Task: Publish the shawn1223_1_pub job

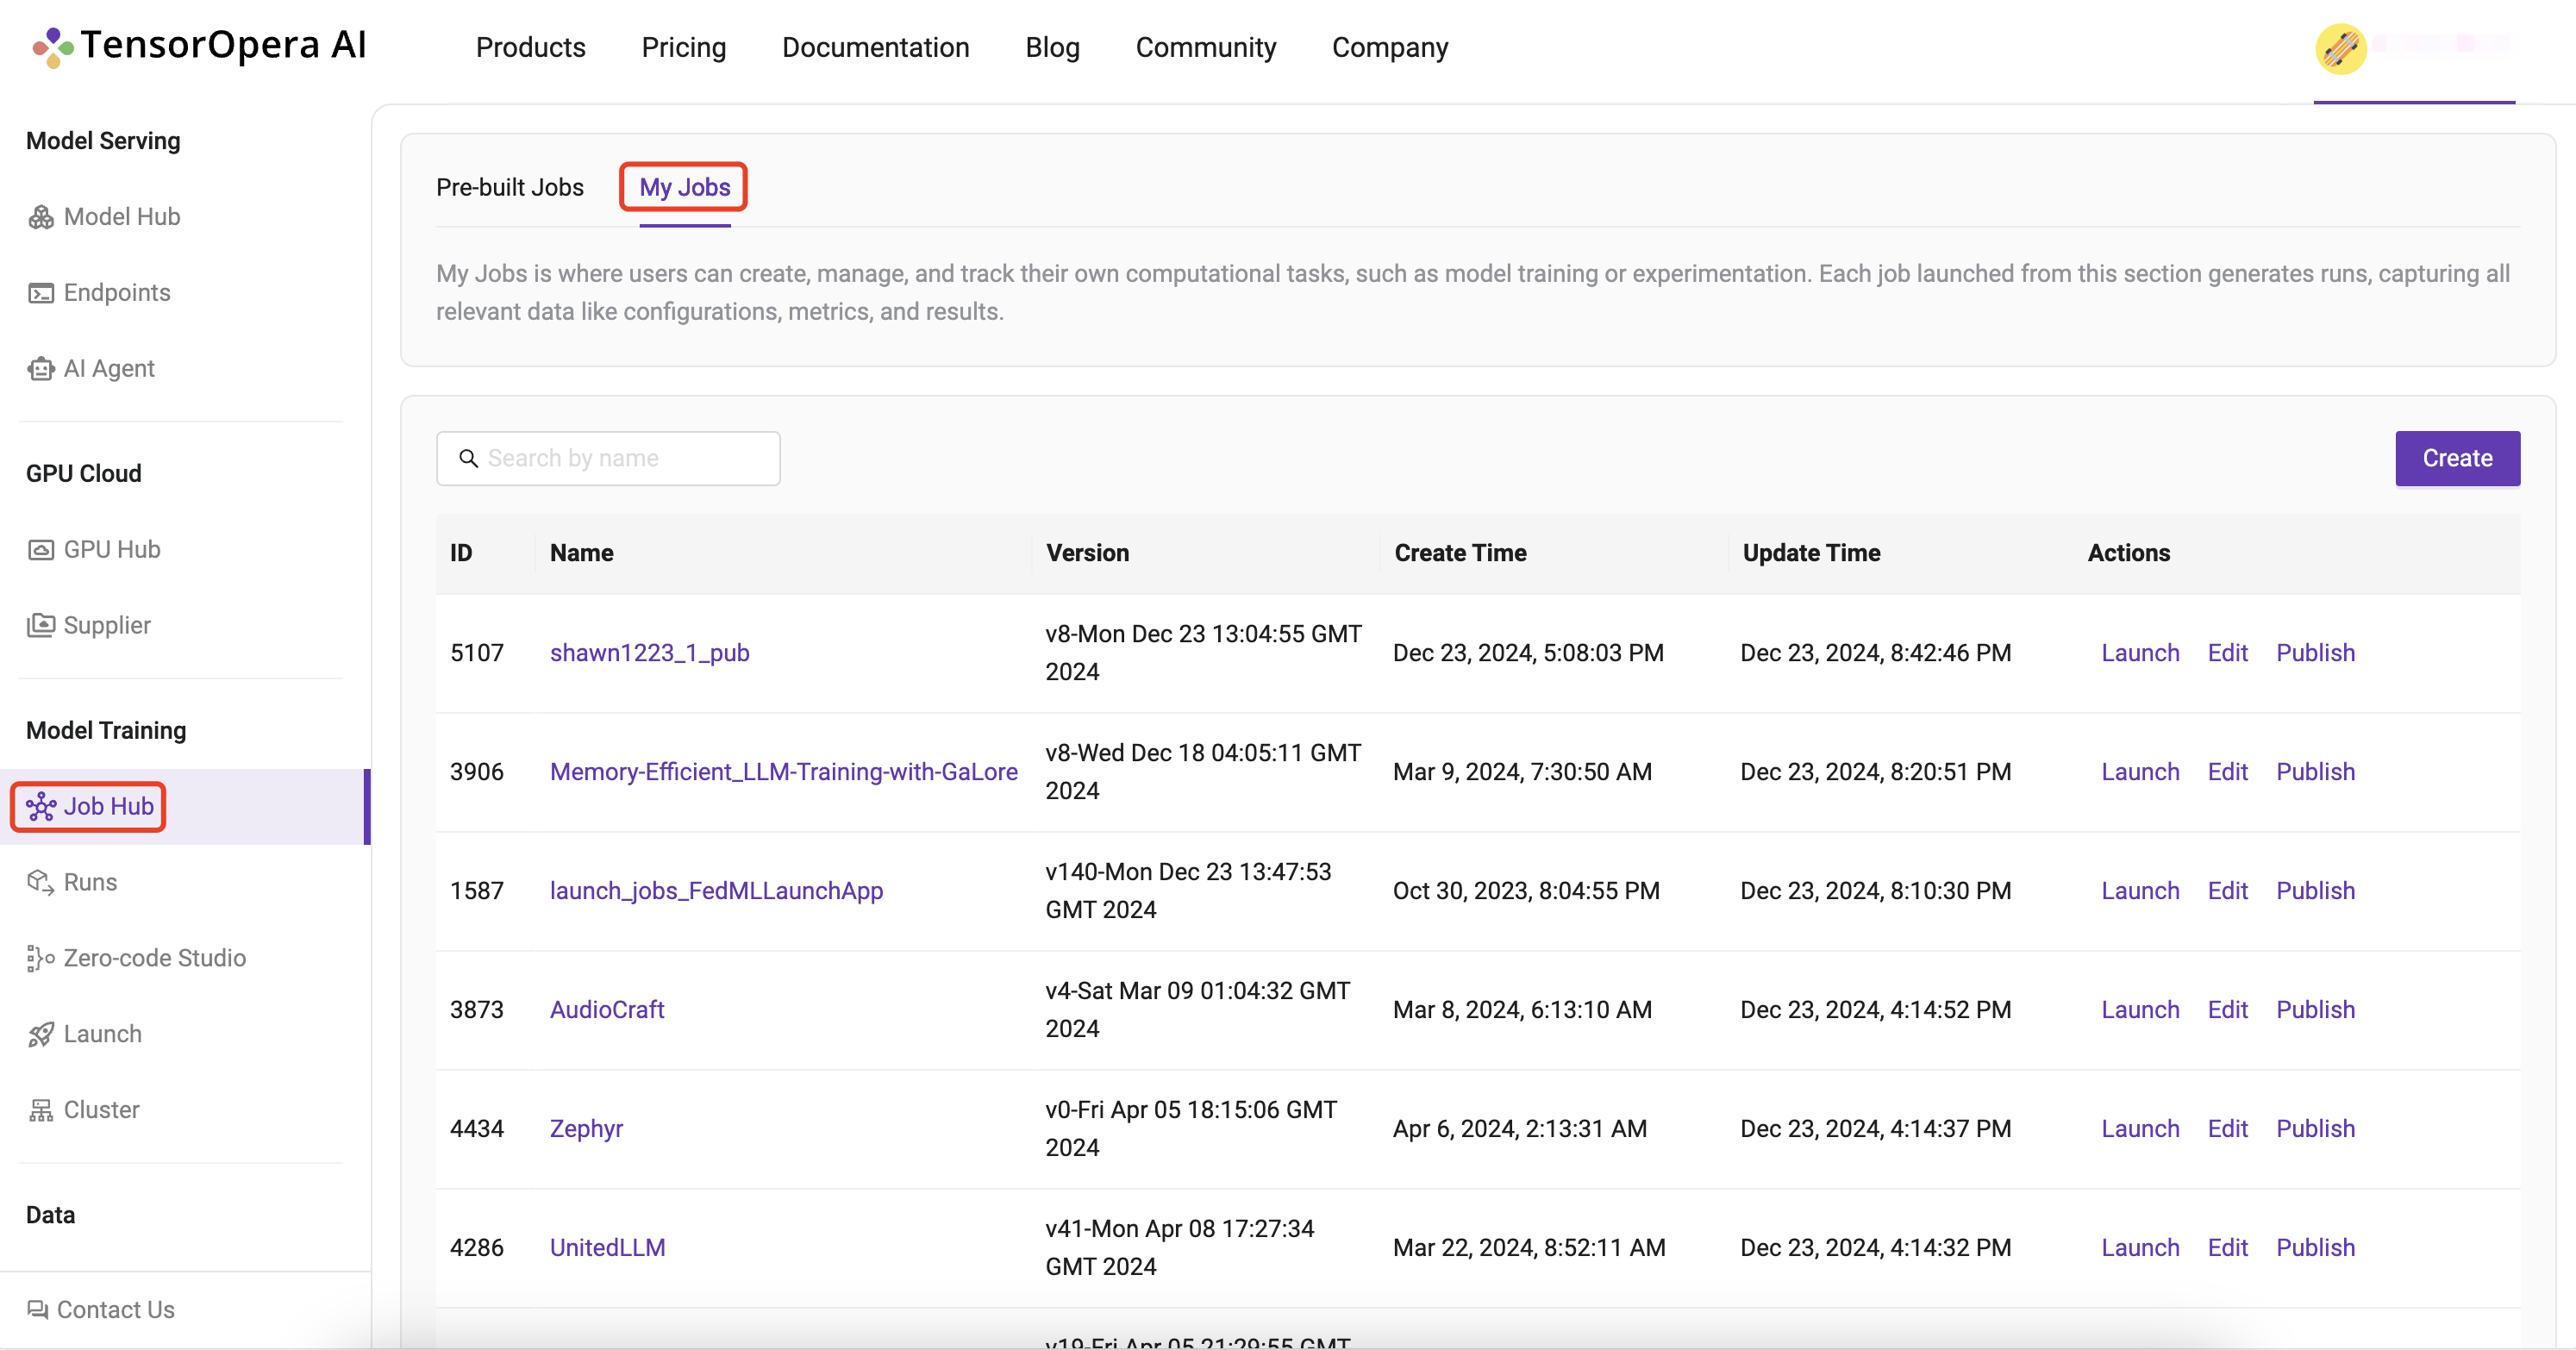Action: (2316, 653)
